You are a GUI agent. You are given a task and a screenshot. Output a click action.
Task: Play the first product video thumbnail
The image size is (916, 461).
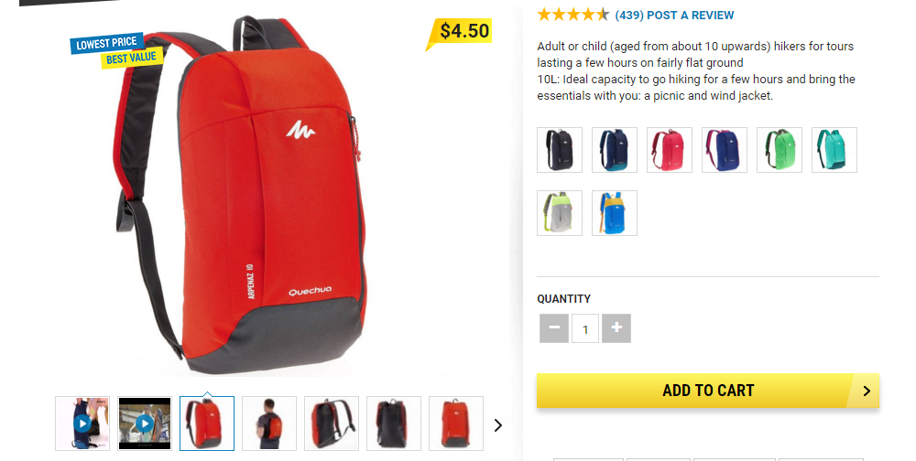click(x=82, y=423)
